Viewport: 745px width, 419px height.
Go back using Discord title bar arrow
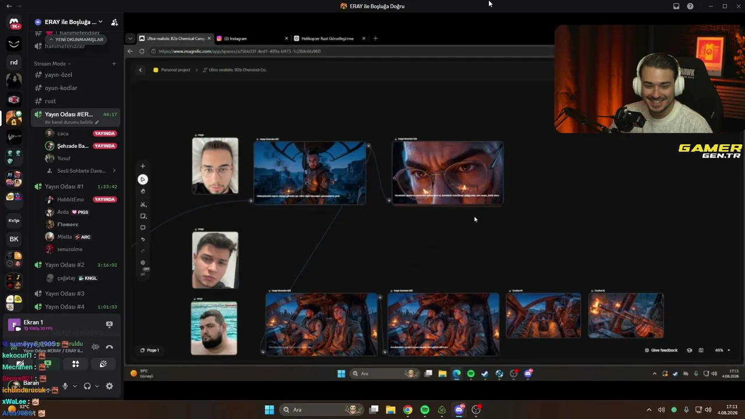9,6
